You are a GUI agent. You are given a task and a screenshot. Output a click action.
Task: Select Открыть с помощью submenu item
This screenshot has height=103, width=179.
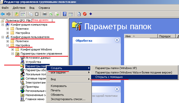[x=134, y=77]
